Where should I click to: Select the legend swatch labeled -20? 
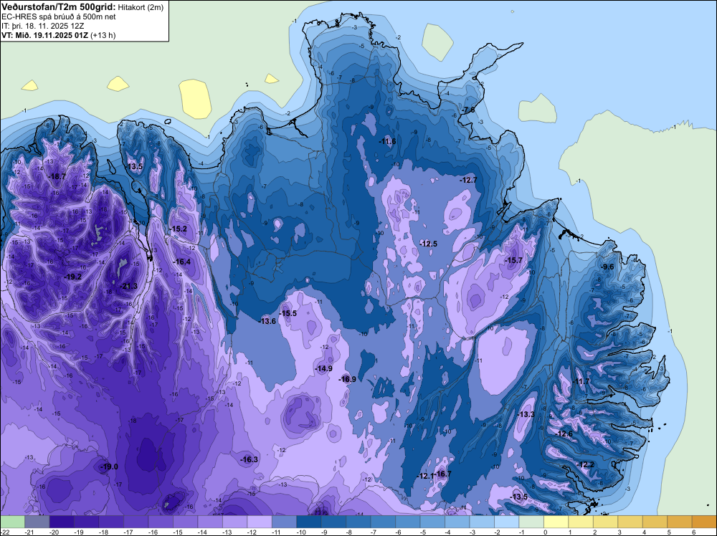[x=62, y=522]
